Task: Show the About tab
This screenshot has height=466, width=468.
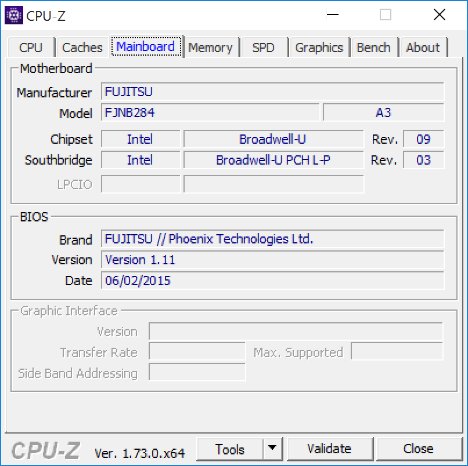Action: click(423, 48)
